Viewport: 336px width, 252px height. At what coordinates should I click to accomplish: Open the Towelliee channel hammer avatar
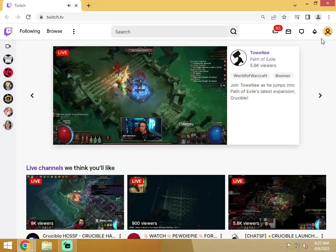tap(239, 58)
